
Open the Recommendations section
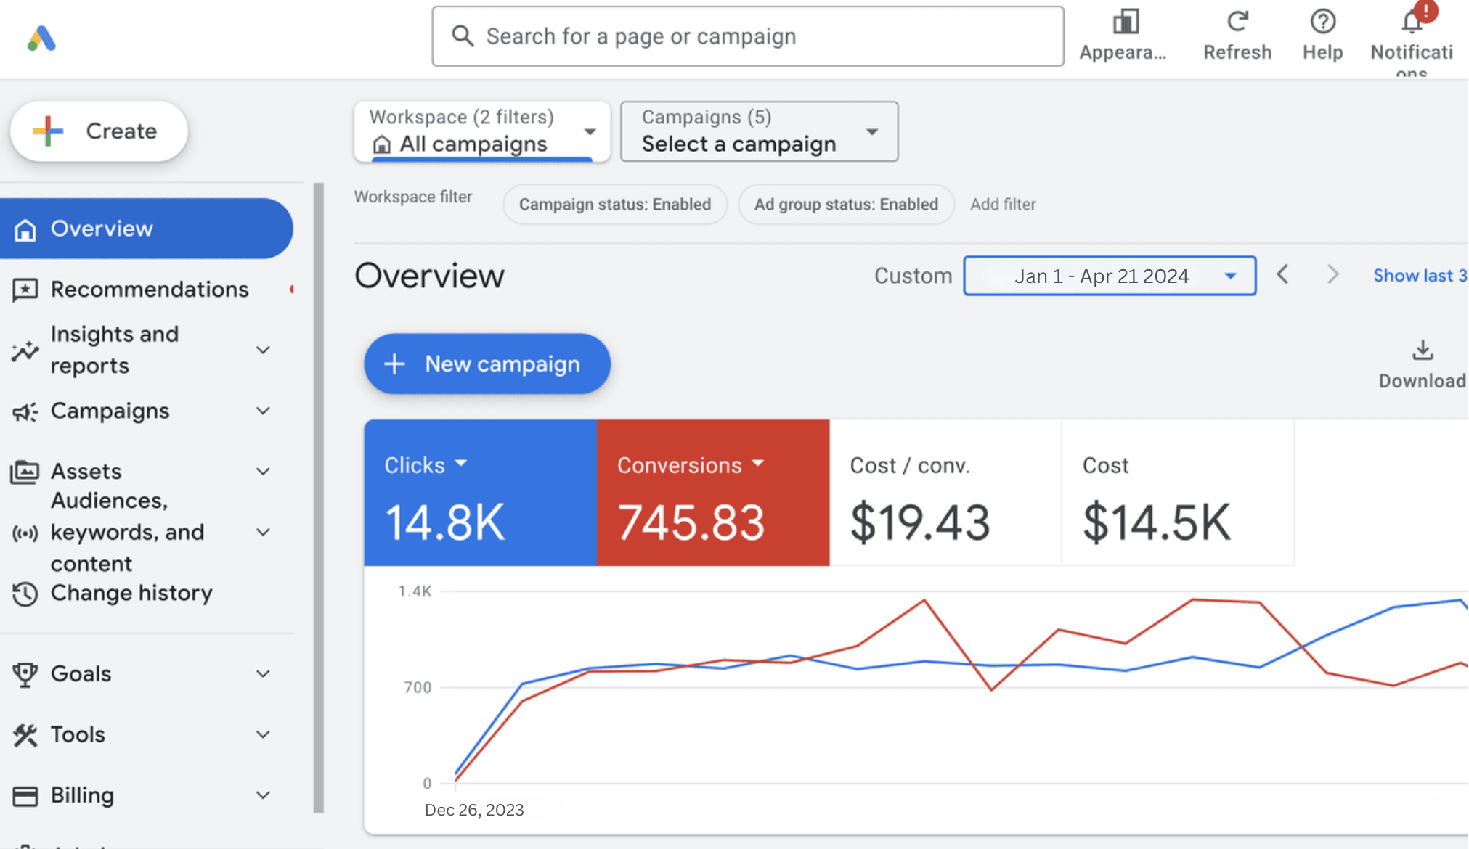tap(149, 289)
